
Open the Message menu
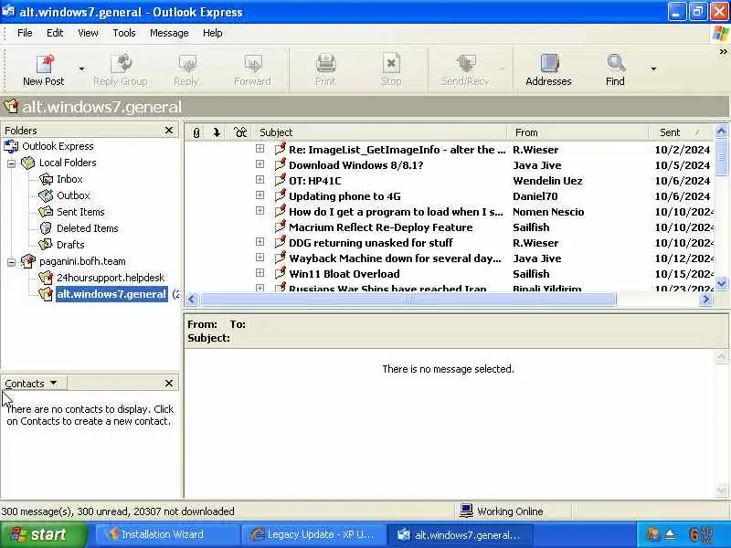169,33
